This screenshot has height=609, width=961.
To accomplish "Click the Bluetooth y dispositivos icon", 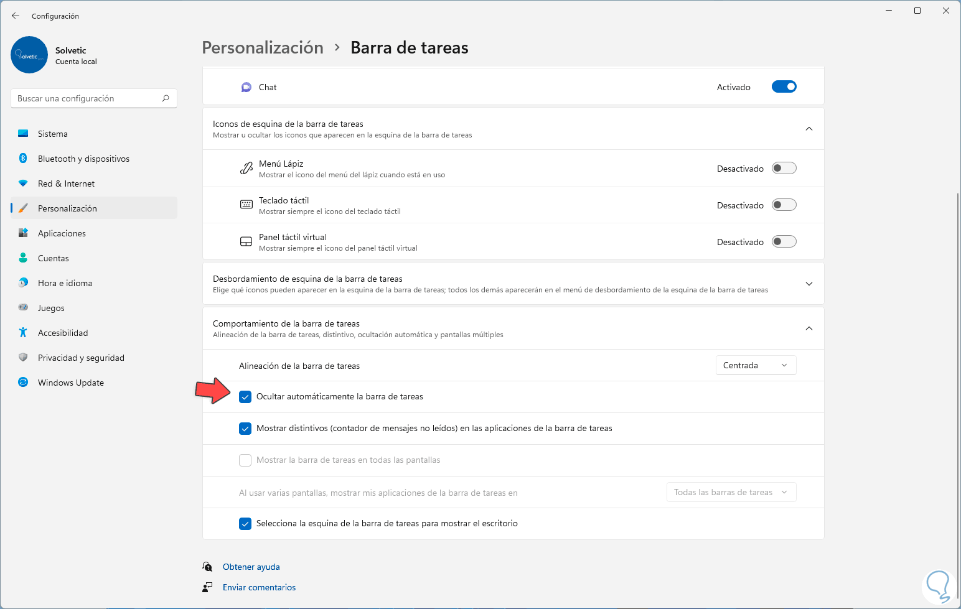I will click(x=23, y=159).
